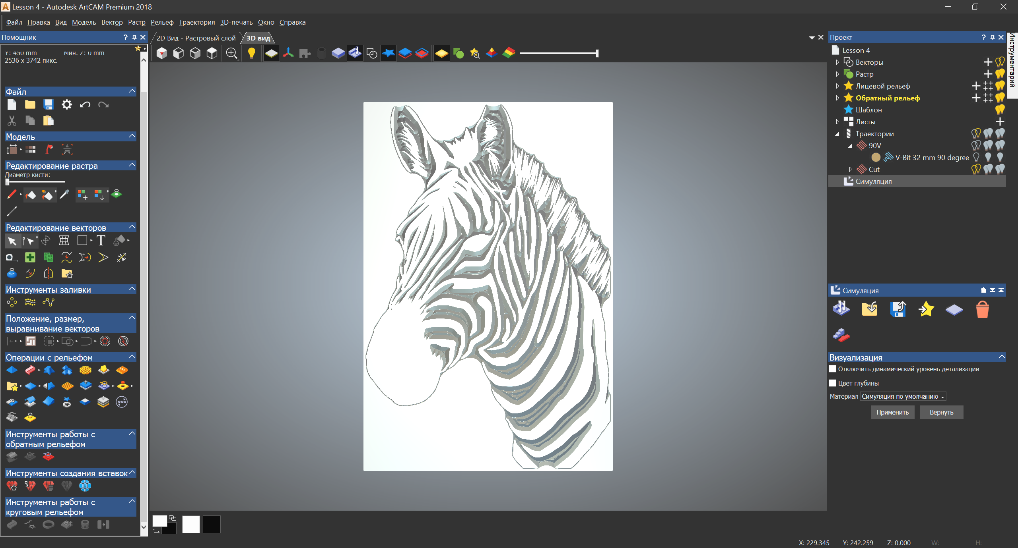1018x548 pixels.
Task: Open the Материал dropdown list
Action: (x=903, y=396)
